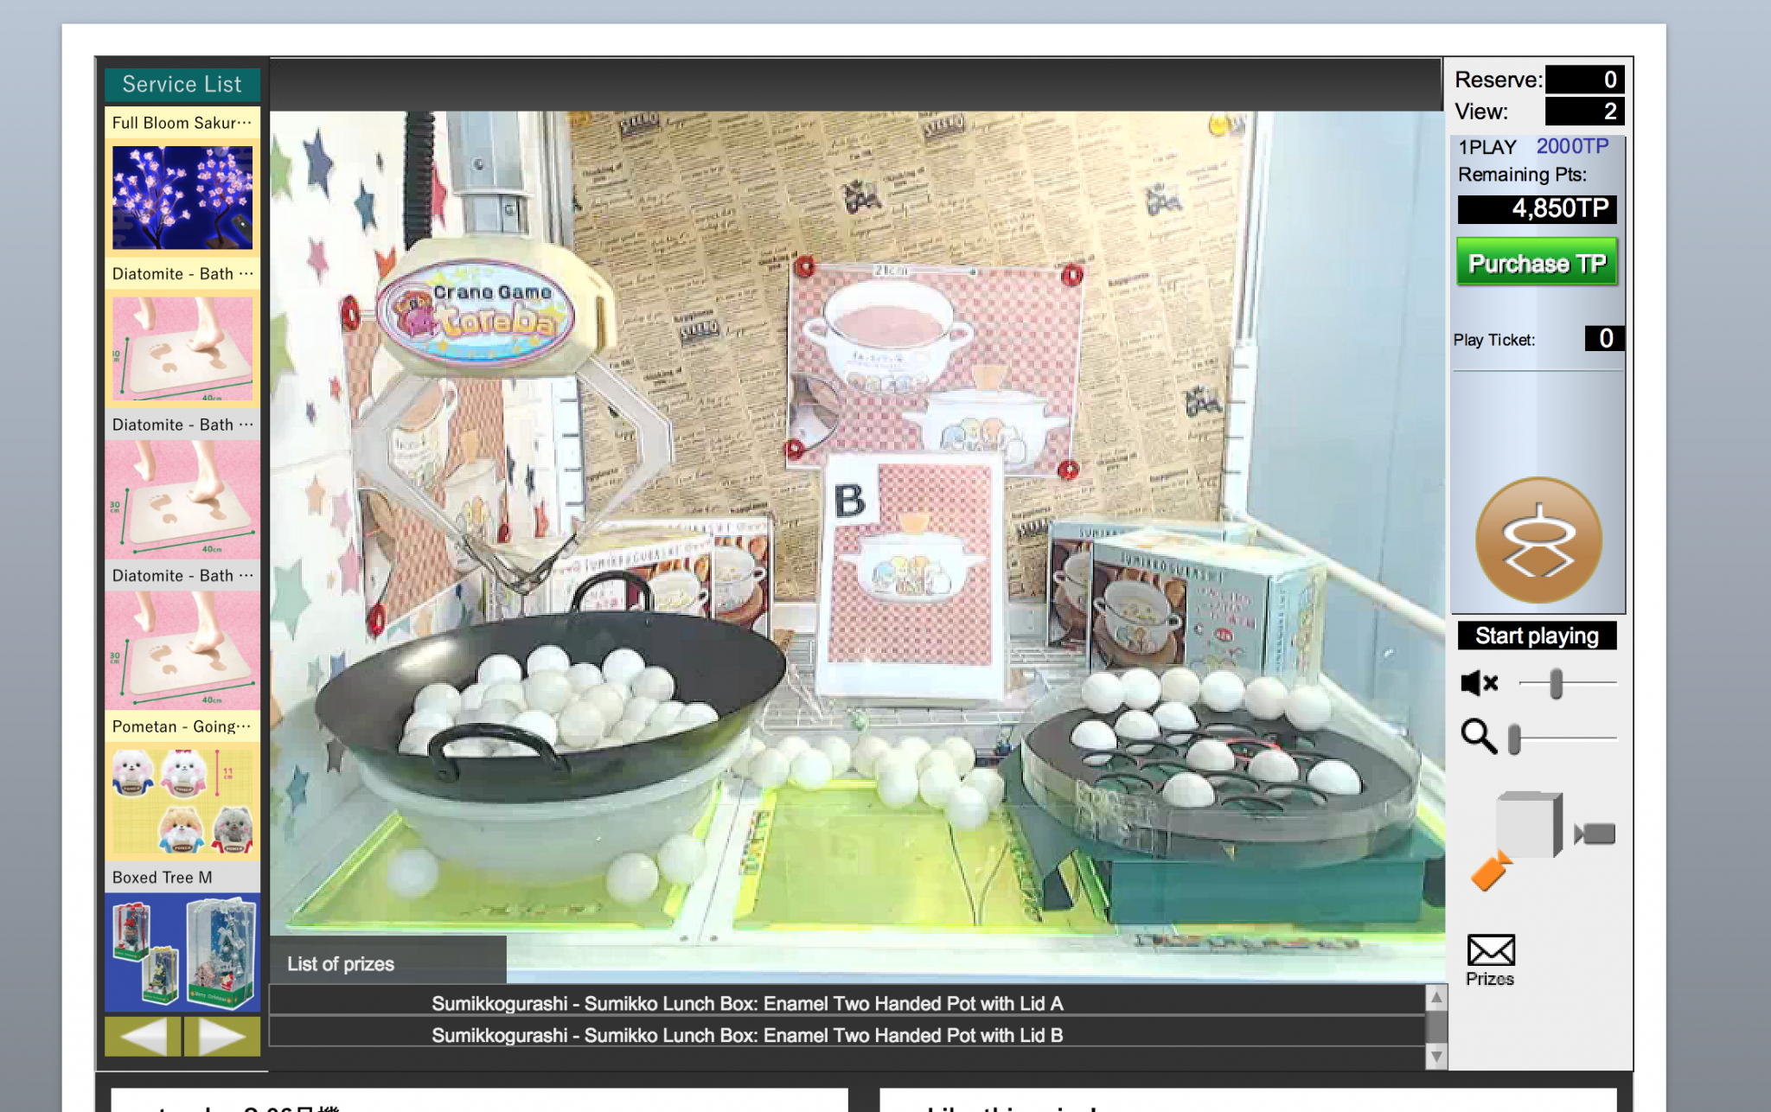1771x1112 pixels.
Task: Click Boxed Tree M service title
Action: tap(182, 877)
